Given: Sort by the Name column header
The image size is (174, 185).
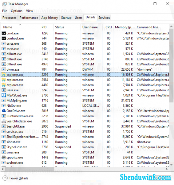Looking at the screenshot, I should tap(20, 27).
